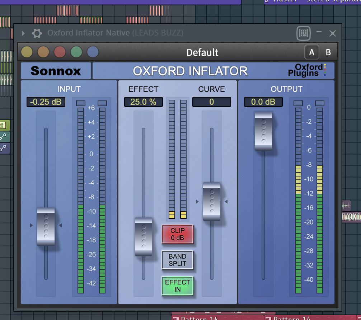Screen dimensions: 361x320
Task: Click the EFFECT fader handle
Action: (x=144, y=237)
